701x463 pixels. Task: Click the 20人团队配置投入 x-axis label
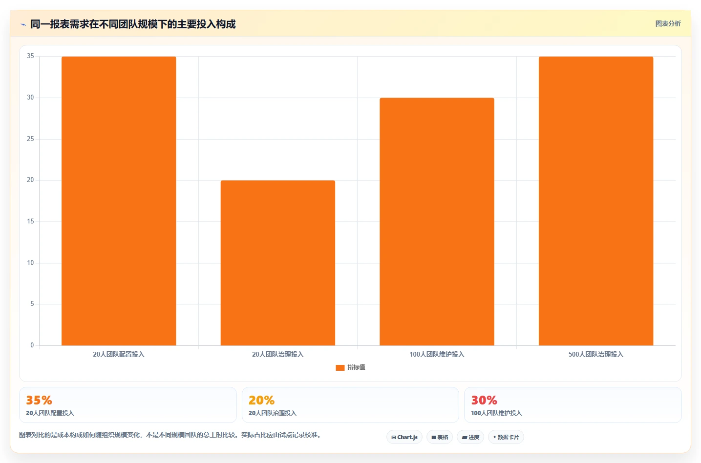click(x=119, y=354)
